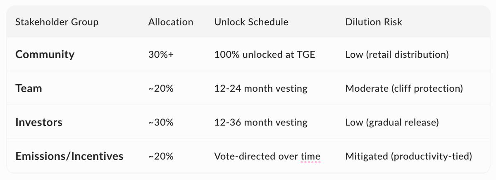Click the Stakeholder Group column header
This screenshot has width=496, height=180.
click(57, 22)
